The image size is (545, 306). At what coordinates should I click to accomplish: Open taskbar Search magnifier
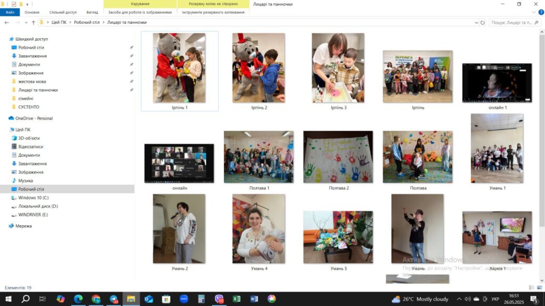click(x=26, y=299)
